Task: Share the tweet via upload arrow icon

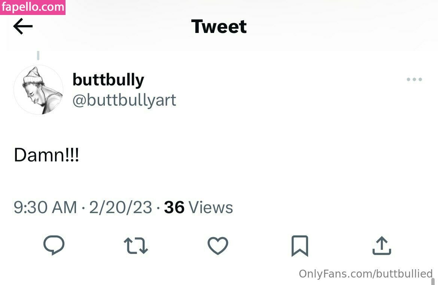Action: pyautogui.click(x=382, y=246)
